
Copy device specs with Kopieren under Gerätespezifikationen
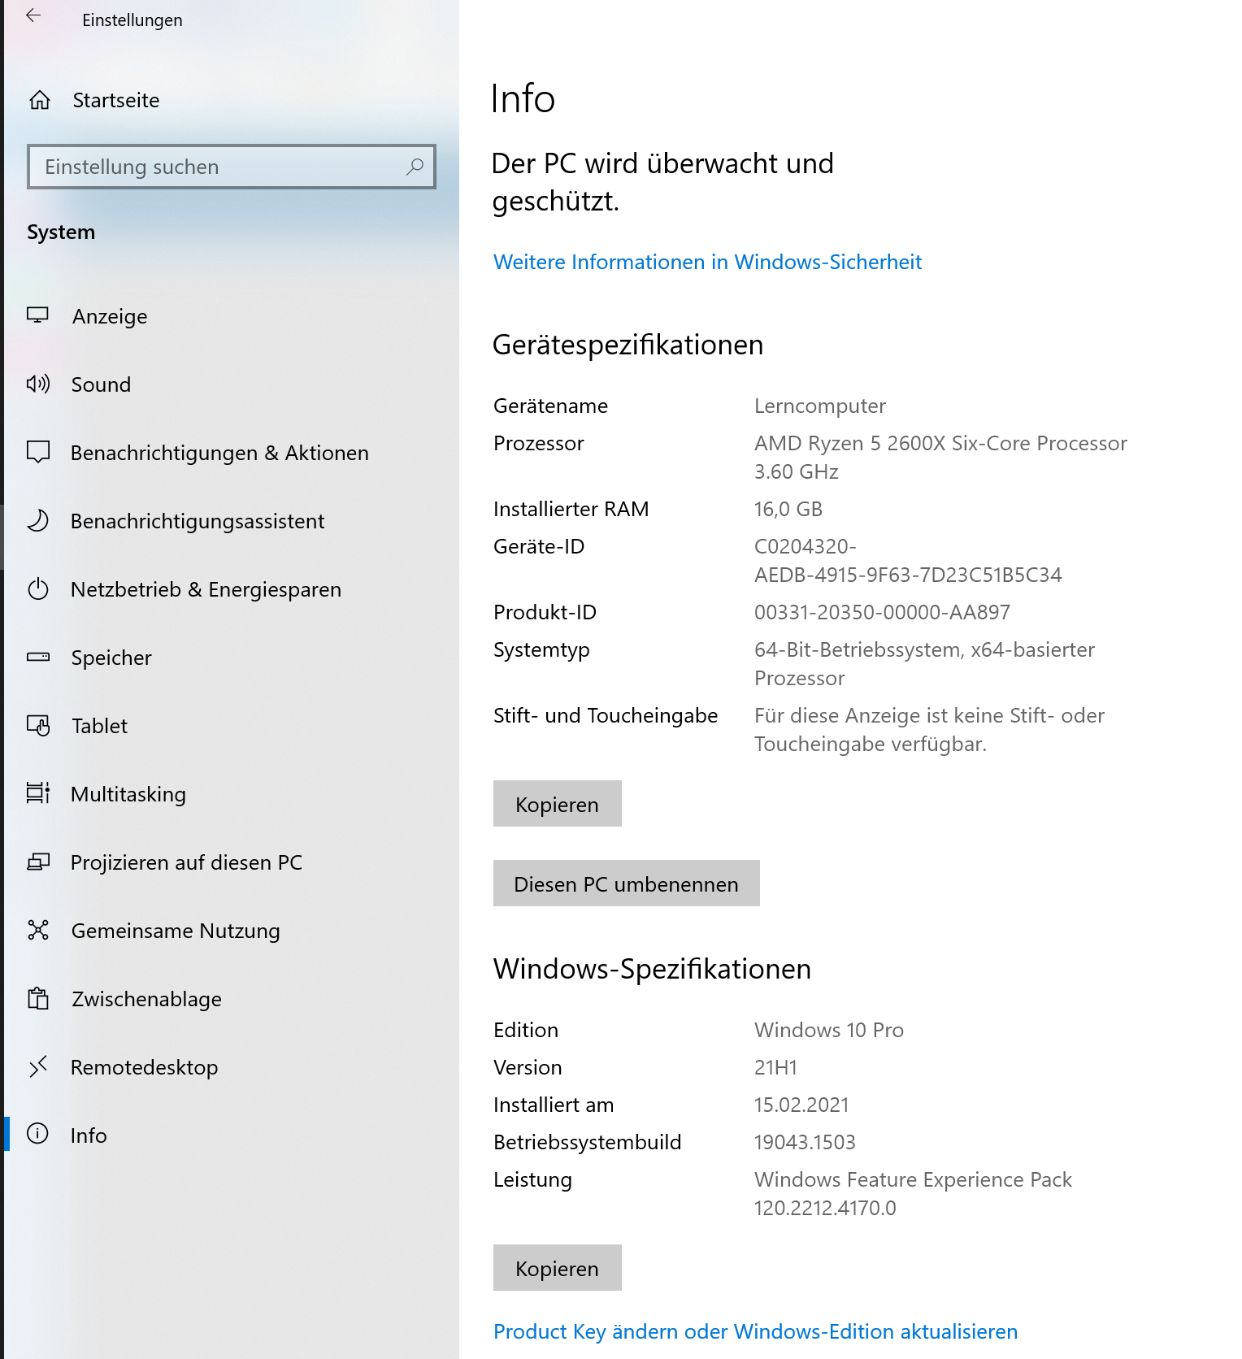click(x=557, y=804)
